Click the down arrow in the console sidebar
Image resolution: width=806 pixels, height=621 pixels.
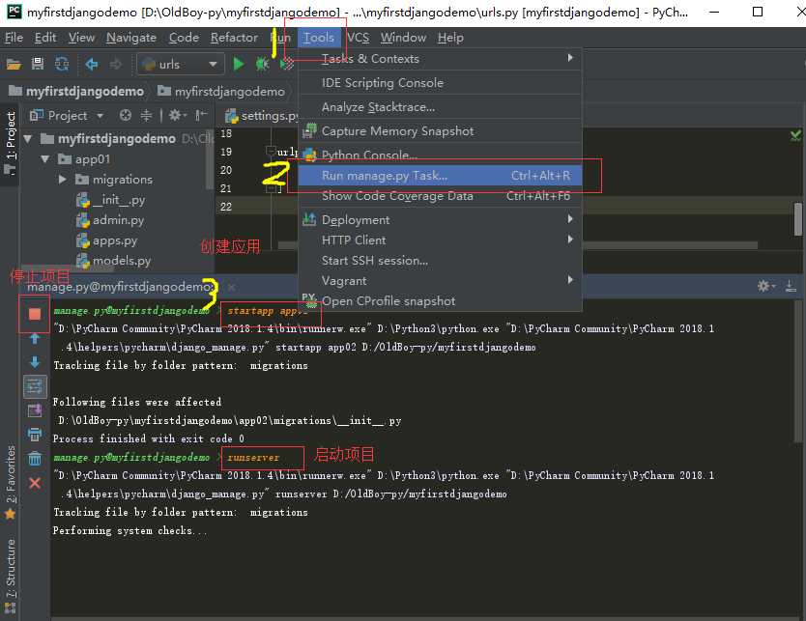click(35, 362)
